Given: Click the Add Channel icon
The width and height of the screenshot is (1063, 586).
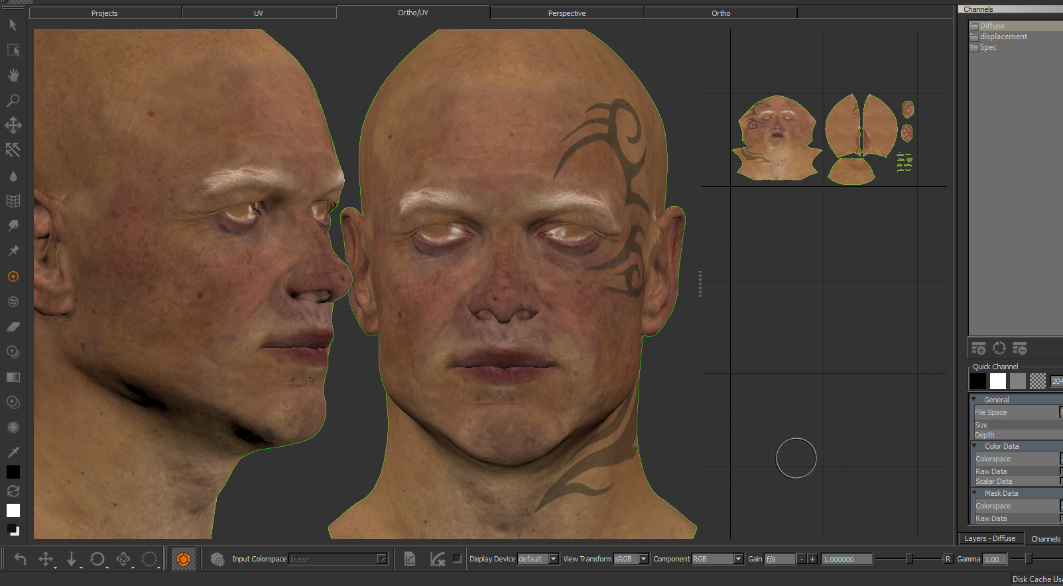Looking at the screenshot, I should tap(978, 348).
